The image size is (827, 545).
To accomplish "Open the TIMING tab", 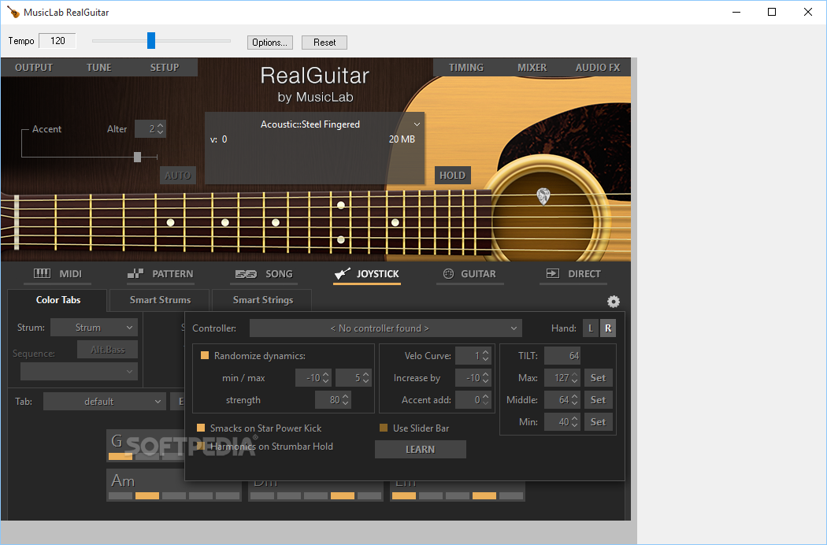I will [x=466, y=68].
